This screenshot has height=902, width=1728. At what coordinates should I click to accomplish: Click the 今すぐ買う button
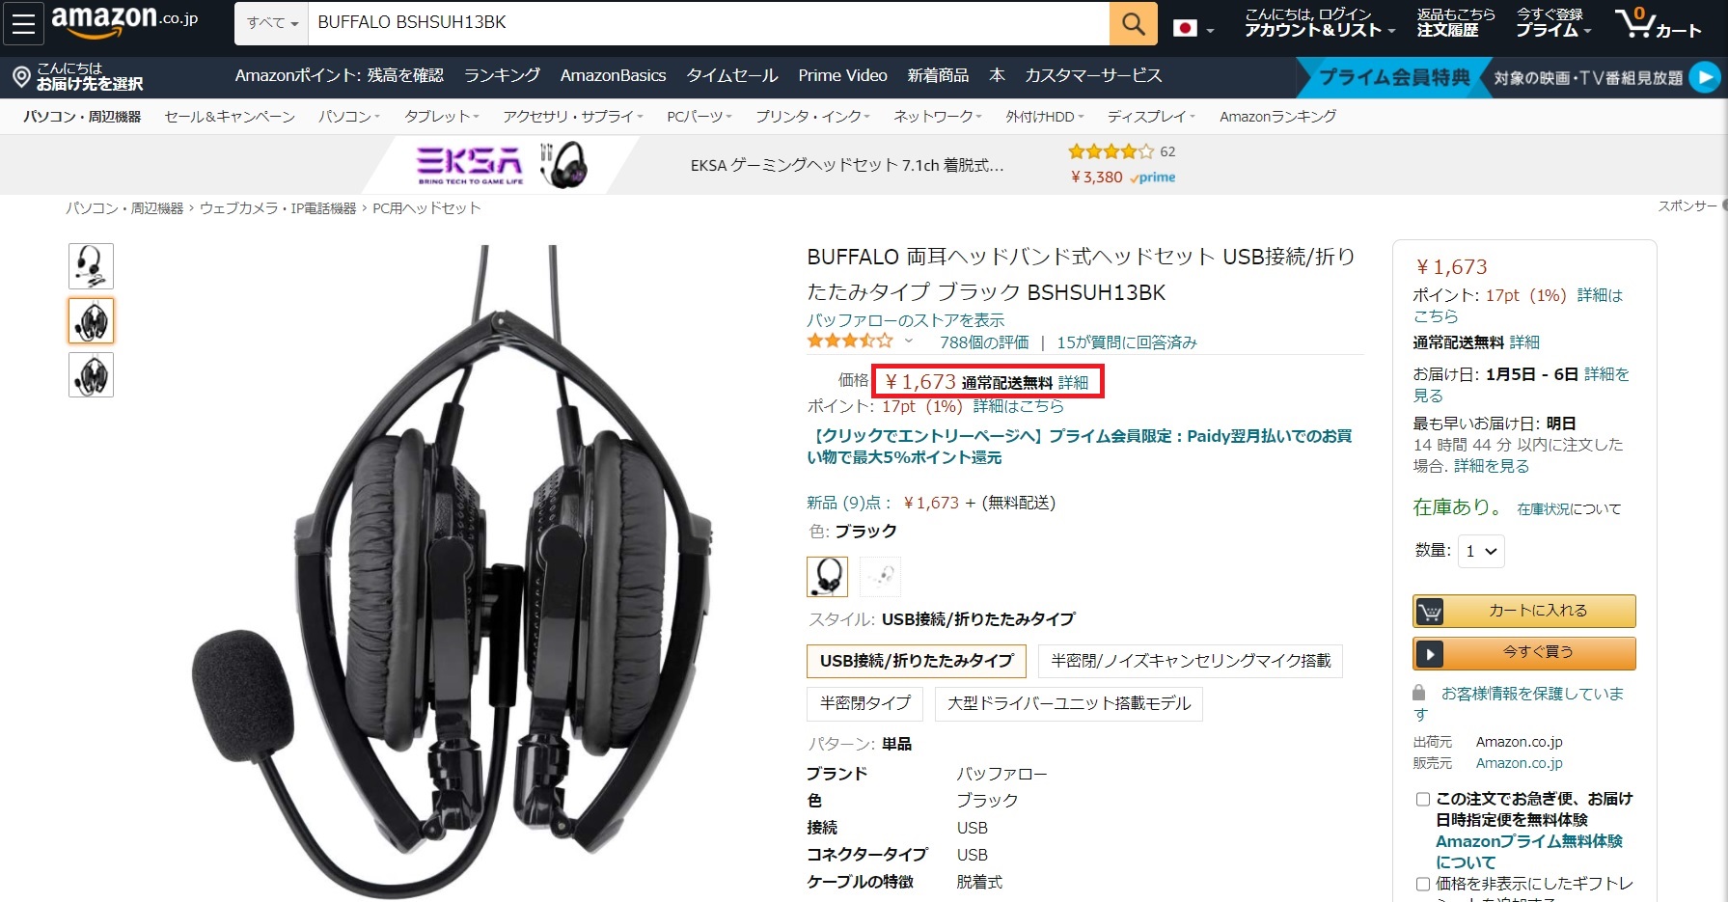pos(1524,653)
